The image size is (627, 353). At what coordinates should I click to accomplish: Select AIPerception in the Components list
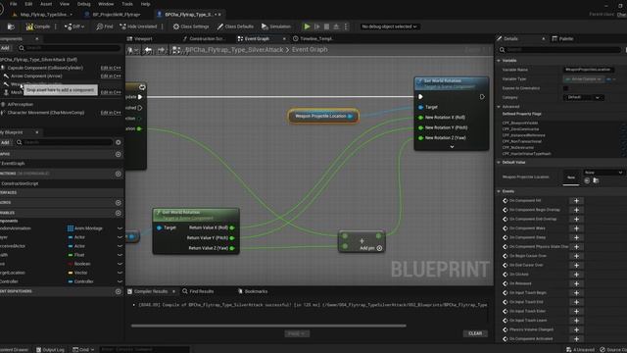[x=20, y=105]
